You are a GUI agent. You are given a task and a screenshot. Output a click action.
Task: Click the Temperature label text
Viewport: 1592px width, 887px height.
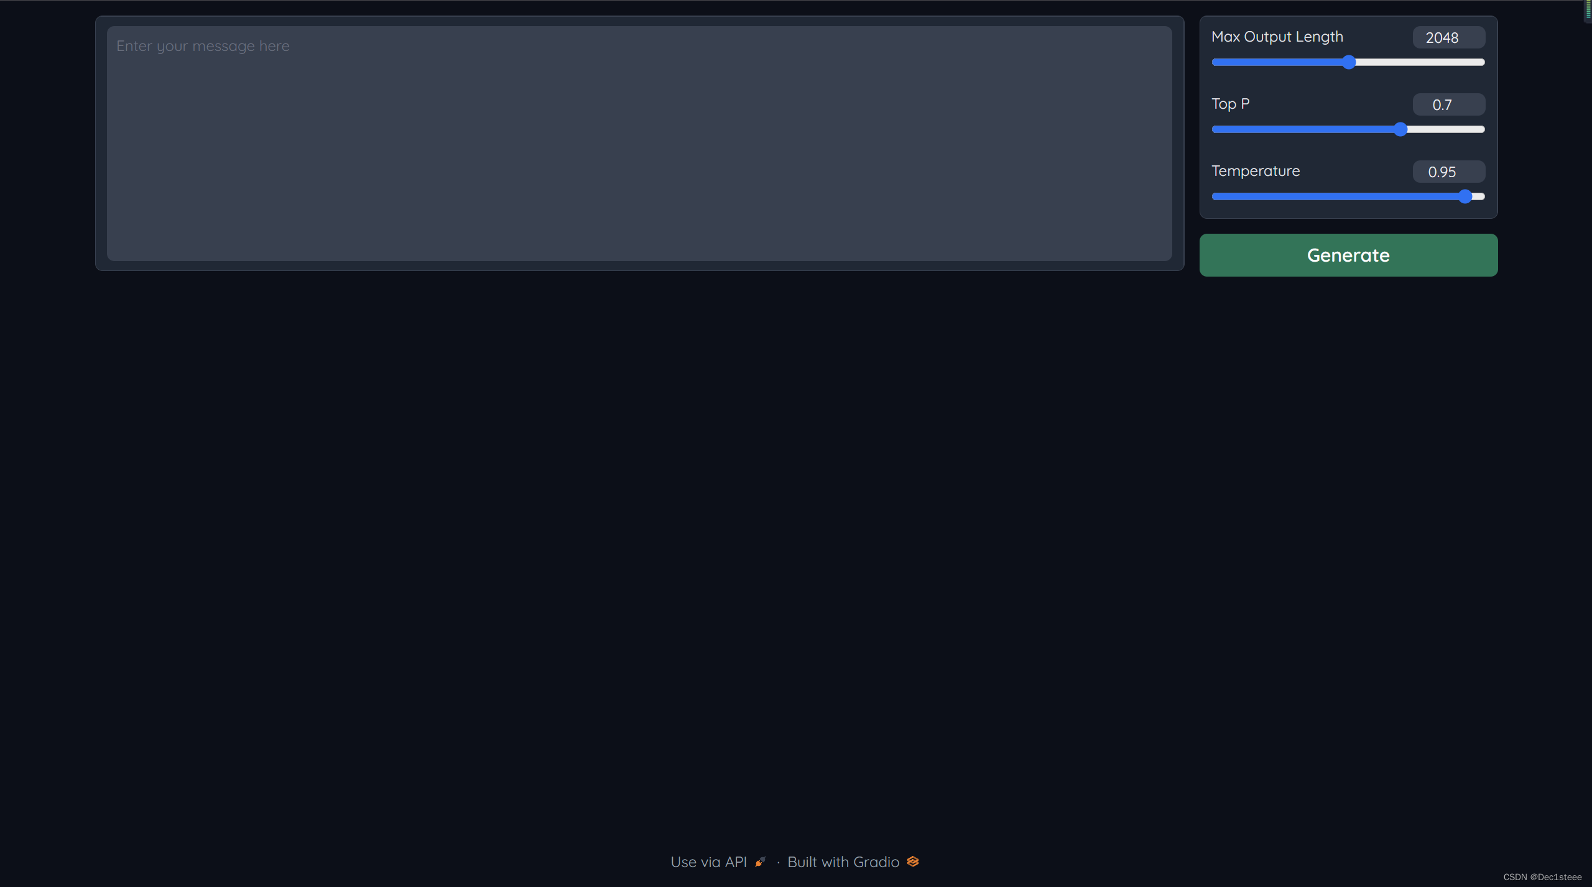(1255, 171)
